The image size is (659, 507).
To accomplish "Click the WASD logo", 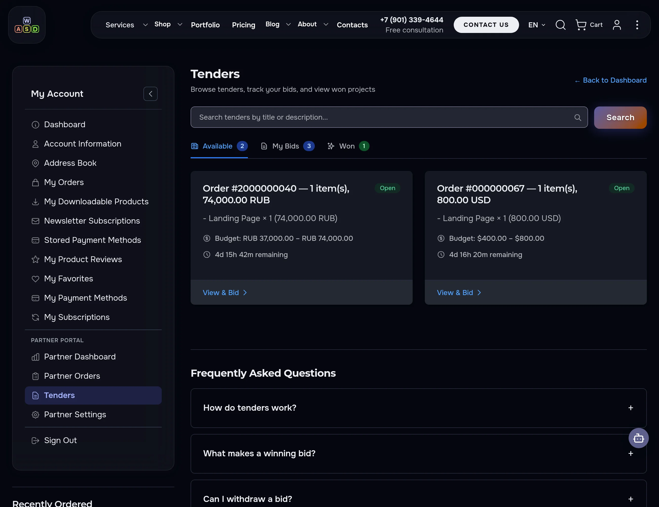I will [x=27, y=25].
